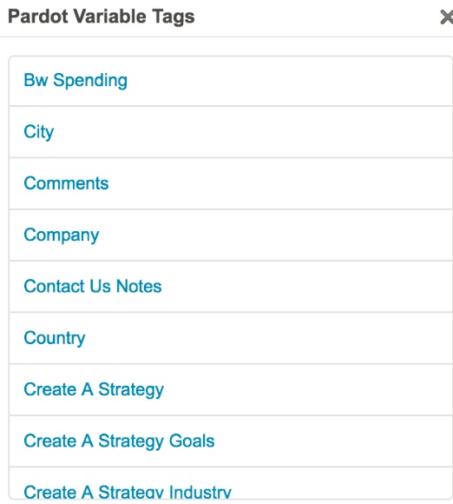Screen dimensions: 453x504
Task: Choose the Comments tag
Action: [x=67, y=183]
